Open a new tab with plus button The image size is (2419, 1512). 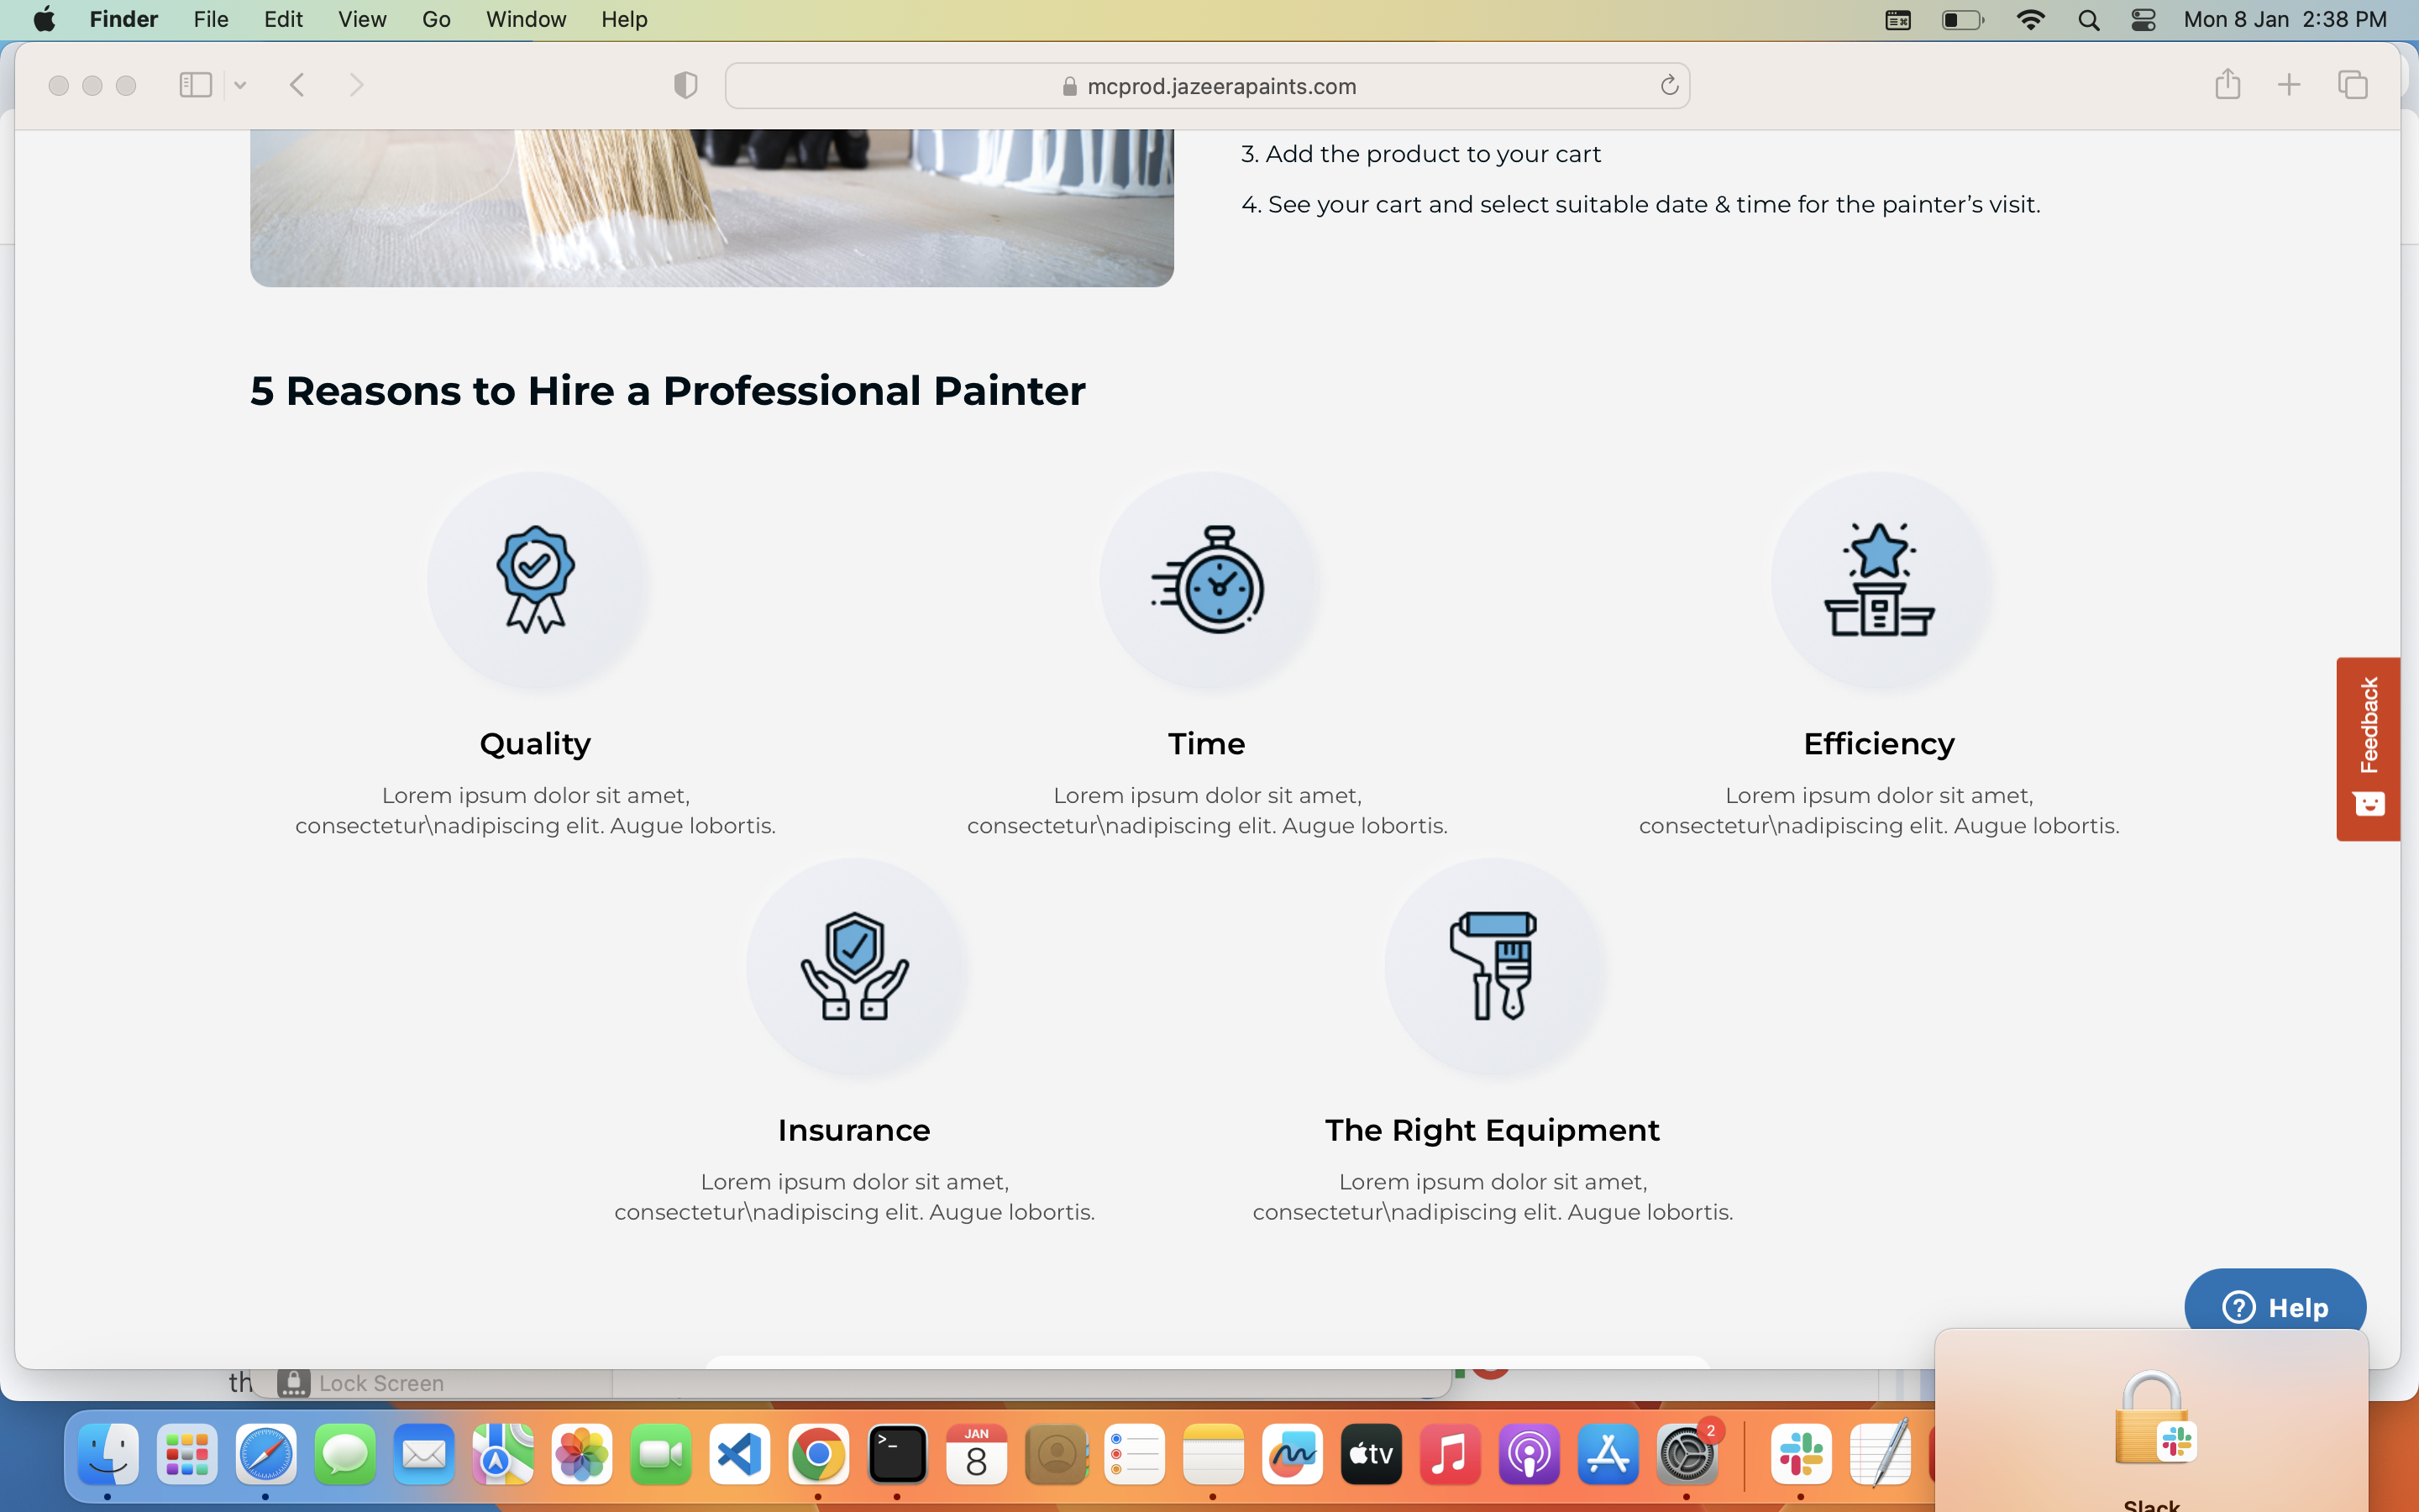(x=2289, y=85)
